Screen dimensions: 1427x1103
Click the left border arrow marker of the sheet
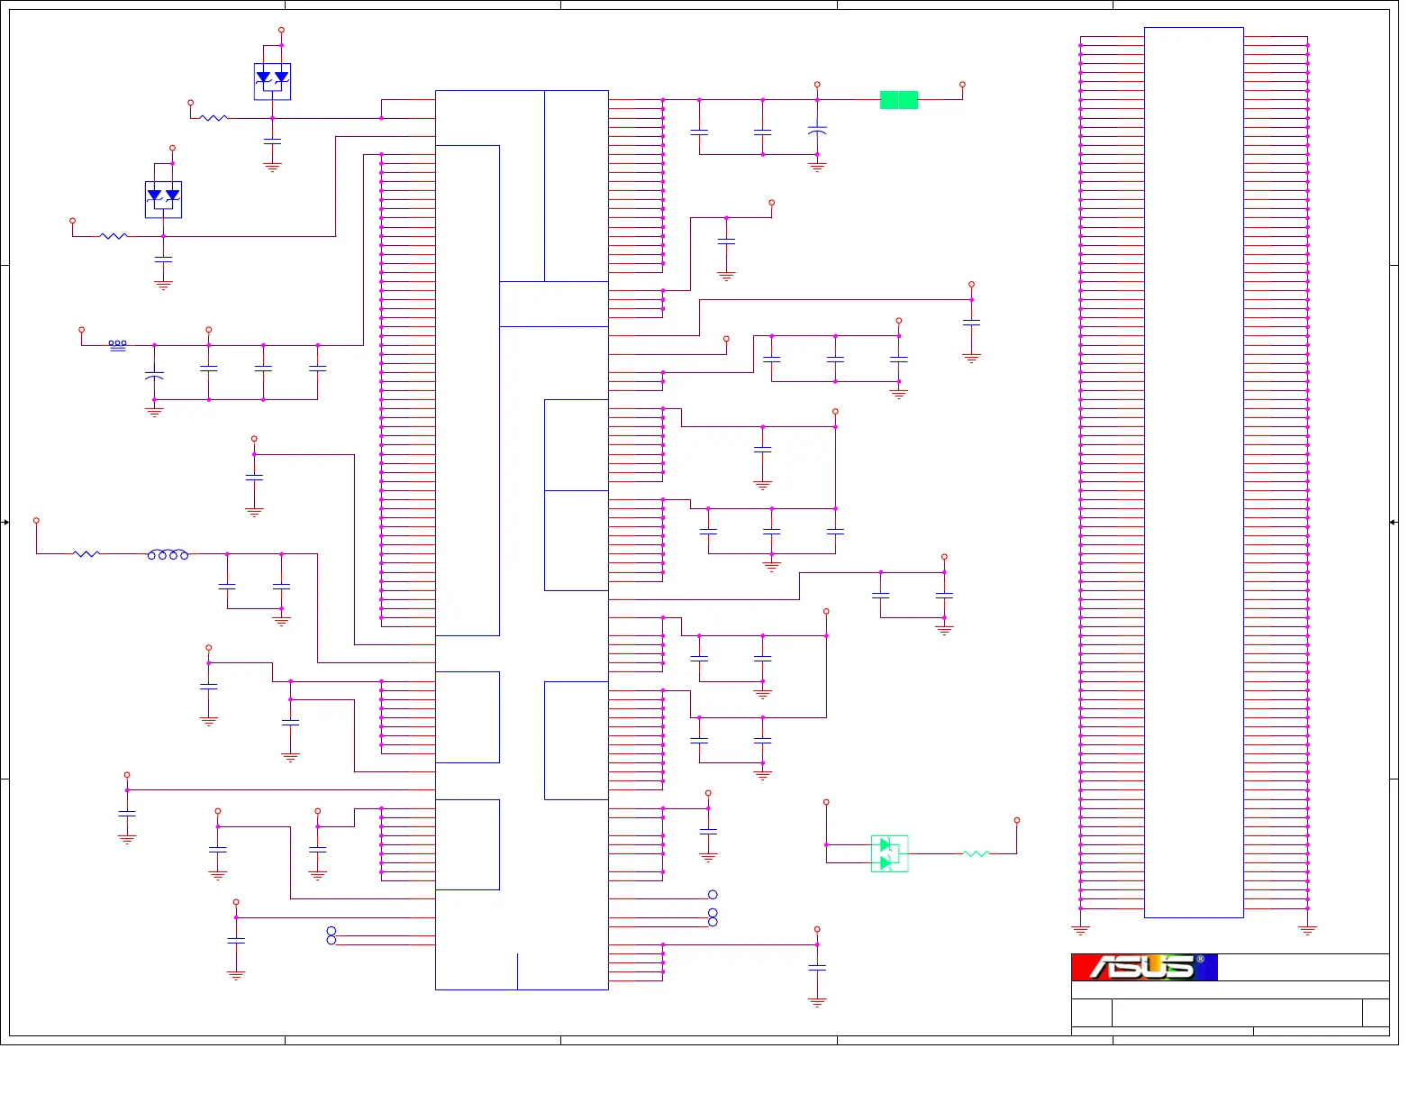coord(5,522)
